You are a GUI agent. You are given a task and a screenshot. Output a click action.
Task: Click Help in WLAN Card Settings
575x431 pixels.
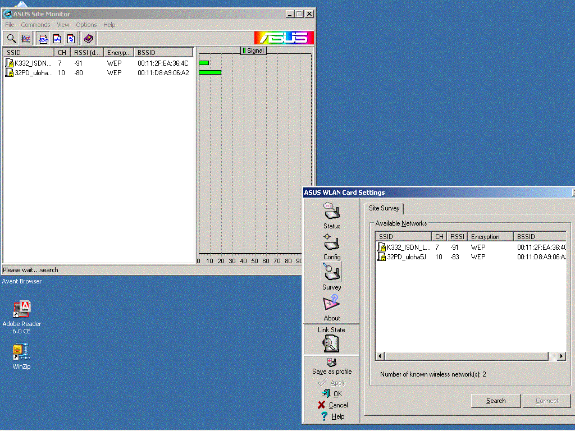332,416
